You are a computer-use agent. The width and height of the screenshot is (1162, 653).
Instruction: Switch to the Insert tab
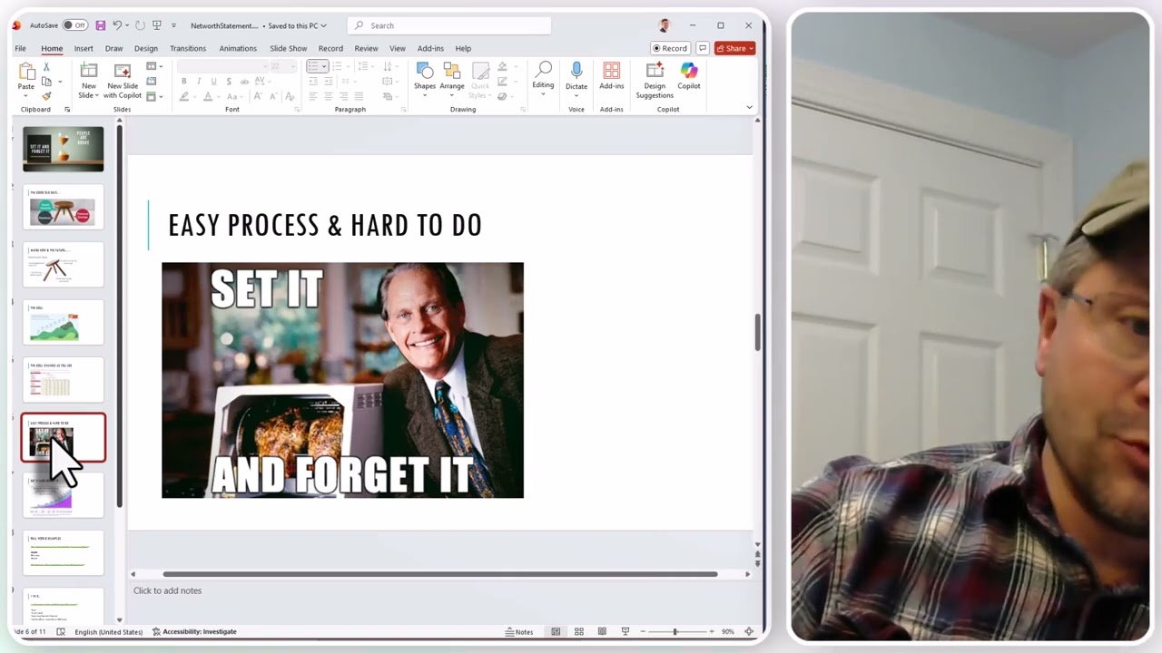click(x=84, y=48)
